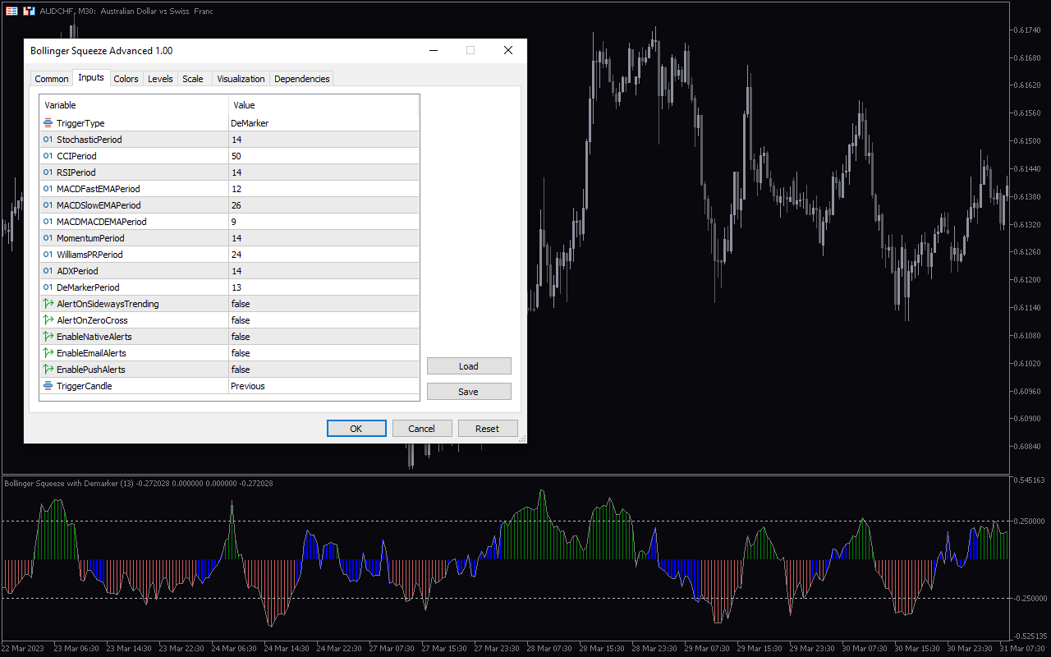Click the StochasticPeriod integer icon

click(48, 140)
